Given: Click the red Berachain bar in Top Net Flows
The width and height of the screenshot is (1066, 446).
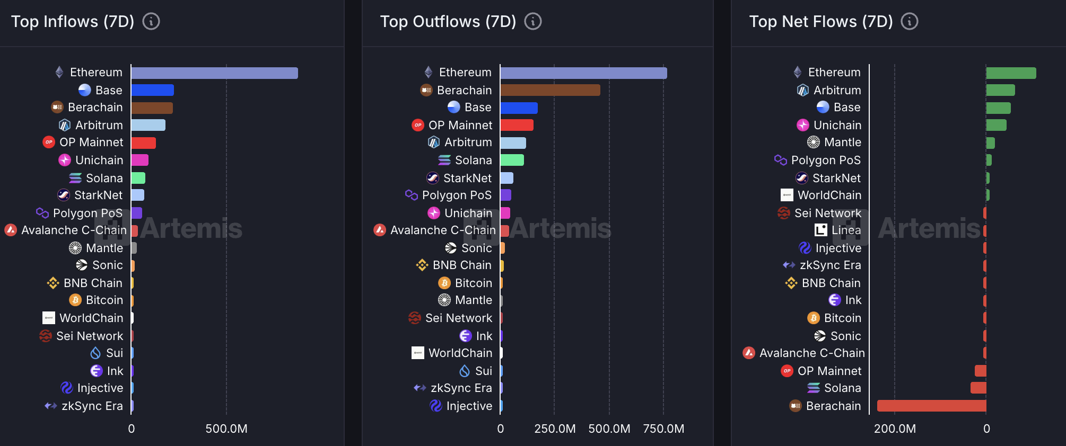Looking at the screenshot, I should (932, 406).
